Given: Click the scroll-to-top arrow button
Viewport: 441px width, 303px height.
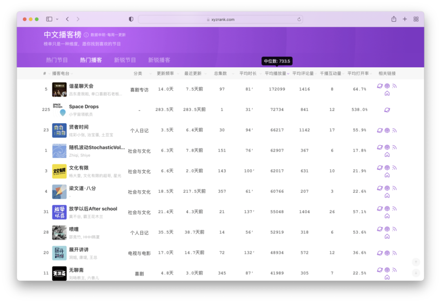Looking at the screenshot, I should pyautogui.click(x=416, y=262).
